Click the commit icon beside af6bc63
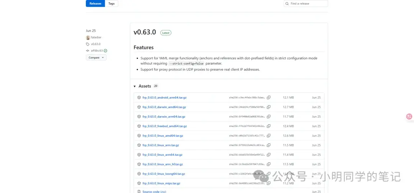Image resolution: width=414 pixels, height=193 pixels. [x=88, y=50]
